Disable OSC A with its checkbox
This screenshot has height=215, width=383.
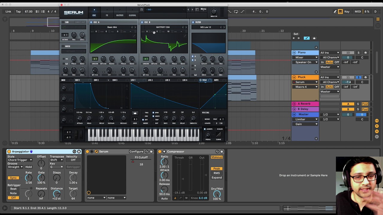pyautogui.click(x=92, y=22)
